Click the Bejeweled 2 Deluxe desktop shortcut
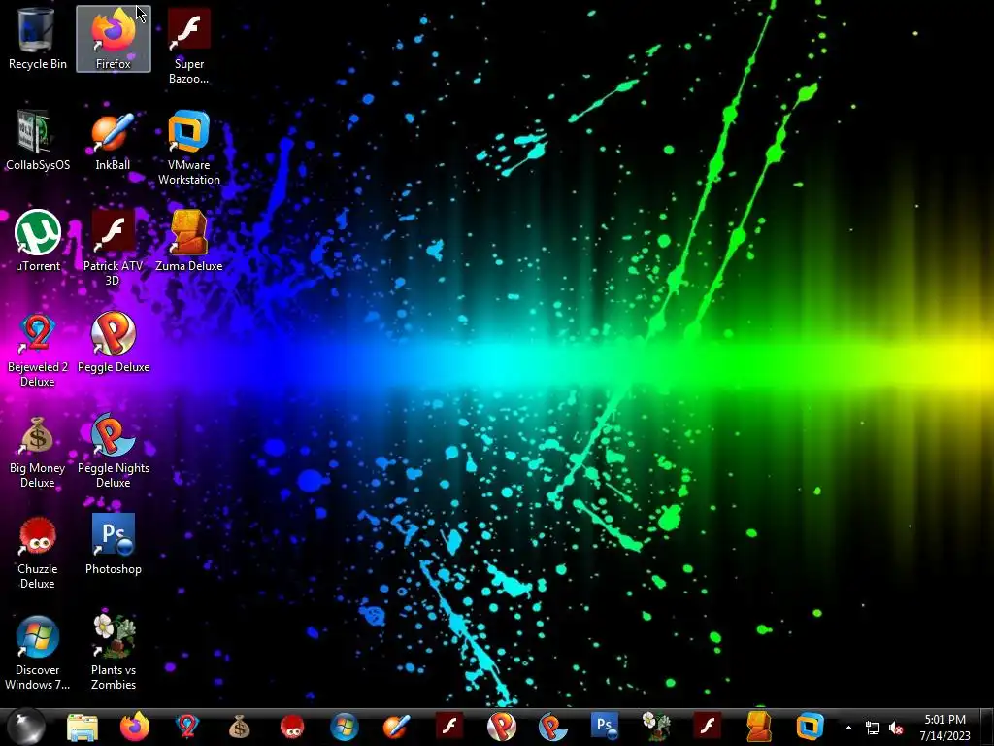This screenshot has height=746, width=994. click(37, 350)
